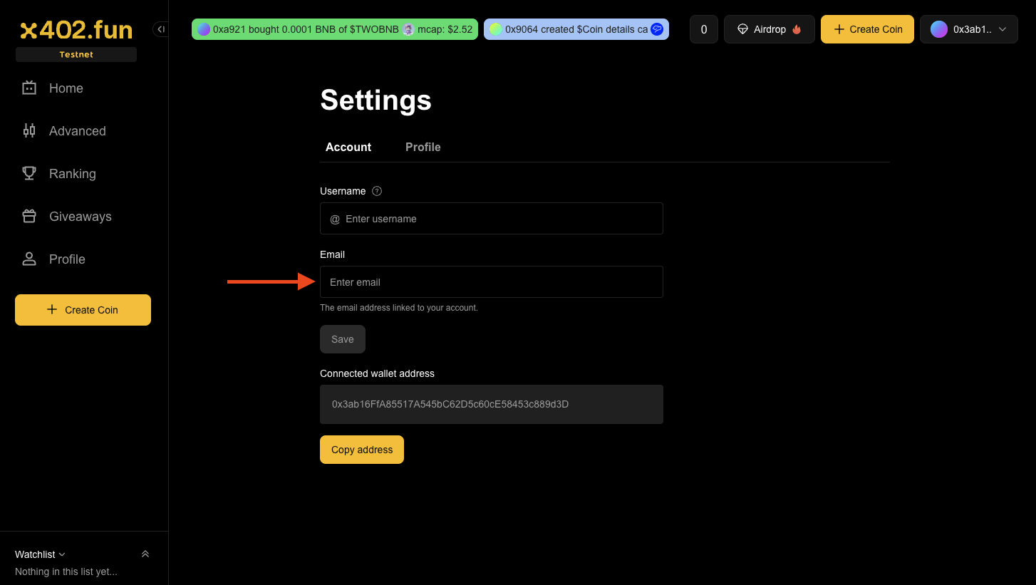Select the Account settings tab
1036x585 pixels.
click(x=348, y=147)
